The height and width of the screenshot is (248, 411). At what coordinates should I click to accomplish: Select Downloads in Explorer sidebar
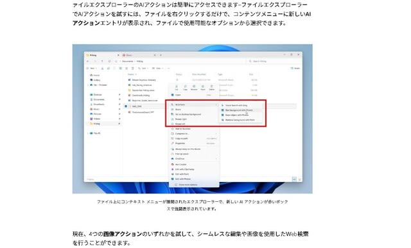(97, 104)
